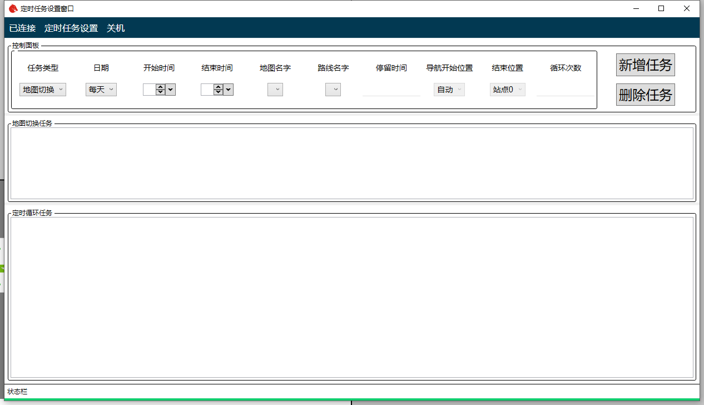Screen dimensions: 704x405
Task: Open the 路线名字 dropdown
Action: pos(333,90)
